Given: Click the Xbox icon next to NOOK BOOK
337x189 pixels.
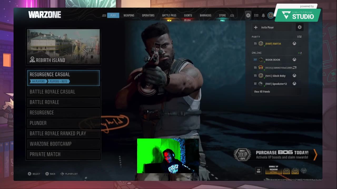Looking at the screenshot, I should (x=294, y=60).
